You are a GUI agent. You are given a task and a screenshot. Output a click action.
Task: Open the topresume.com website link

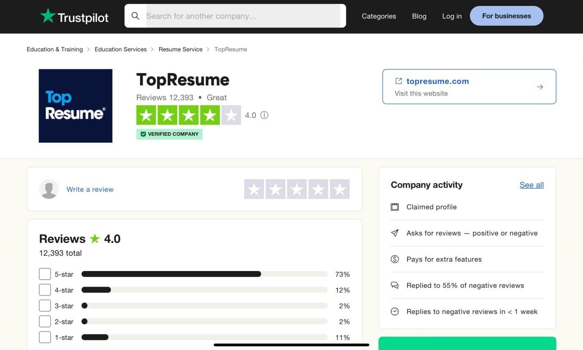[438, 81]
